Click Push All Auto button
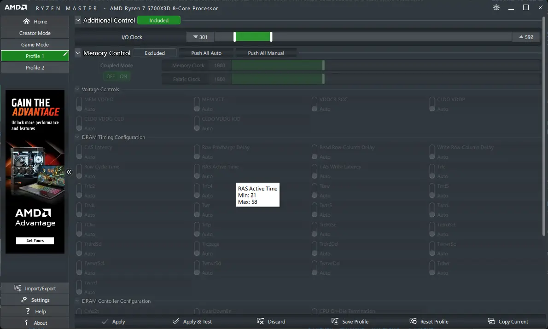The image size is (548, 329). (206, 53)
